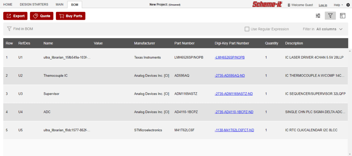Click the Scheme-it logo
The width and height of the screenshot is (352, 156).
click(x=267, y=4)
